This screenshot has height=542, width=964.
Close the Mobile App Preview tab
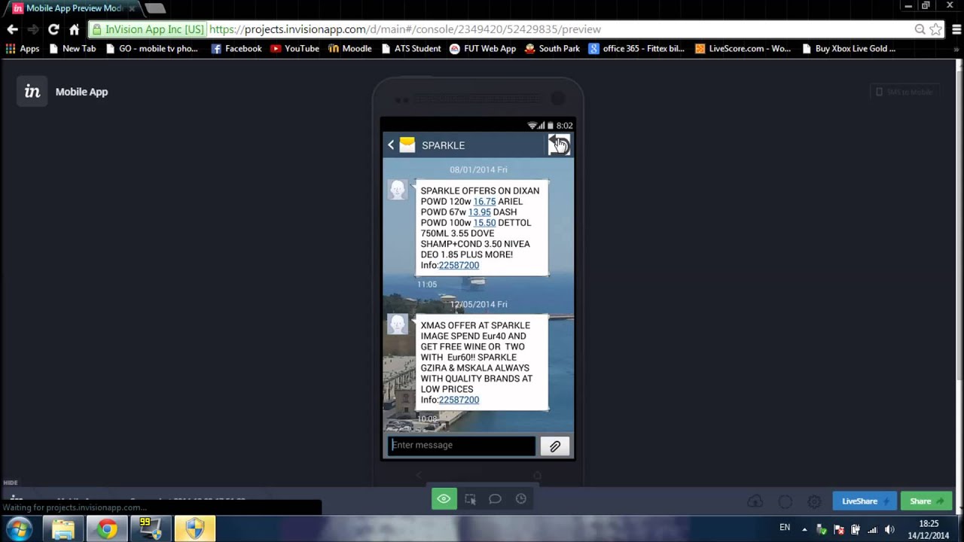click(132, 8)
